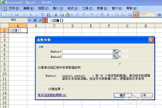Open the 有关该函数的帮助(H) link
Image resolution: width=162 pixels, height=108 pixels.
[52, 95]
